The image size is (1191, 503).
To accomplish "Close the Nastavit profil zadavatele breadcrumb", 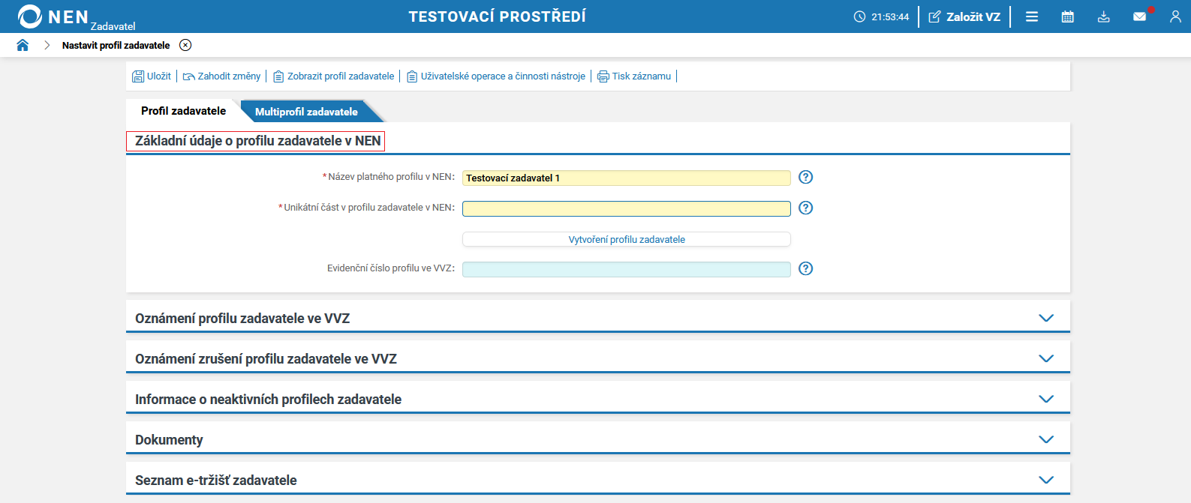I will pyautogui.click(x=185, y=45).
